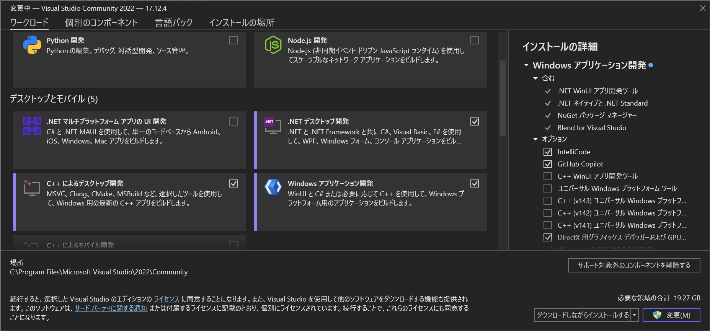
Task: Enable the Python 開発 workload checkbox
Action: pos(233,41)
